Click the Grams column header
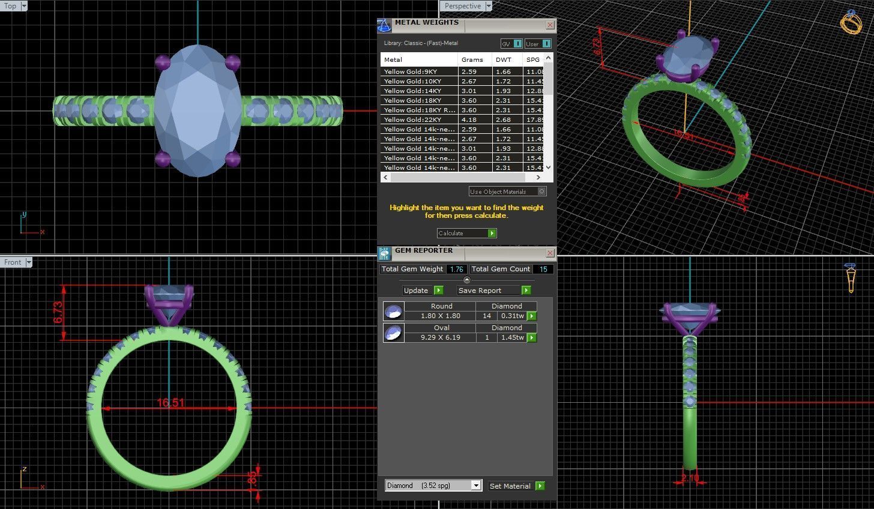Image resolution: width=874 pixels, height=509 pixels. point(475,59)
